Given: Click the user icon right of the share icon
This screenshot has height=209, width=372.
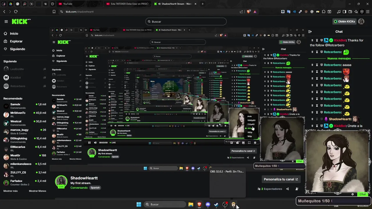Looking at the screenshot, I should point(297,189).
